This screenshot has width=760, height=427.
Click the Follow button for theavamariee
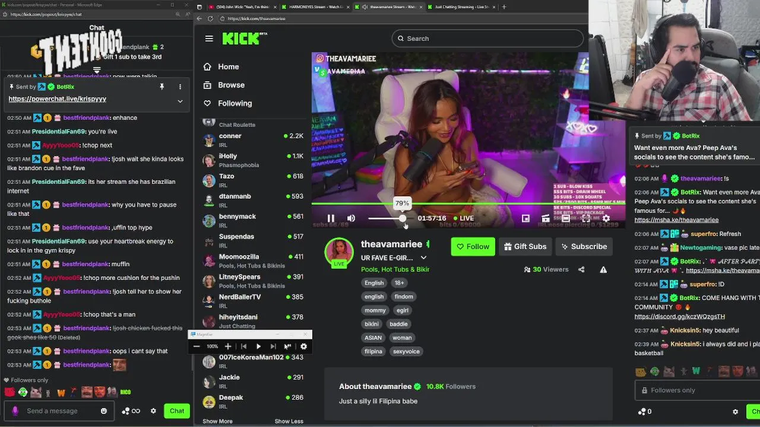[x=473, y=247]
